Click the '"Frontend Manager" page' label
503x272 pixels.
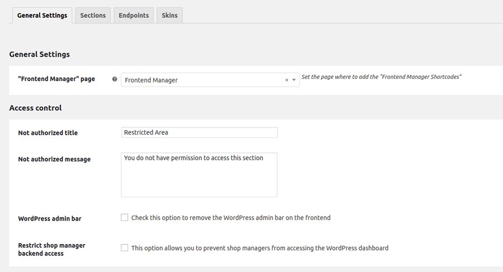(56, 79)
